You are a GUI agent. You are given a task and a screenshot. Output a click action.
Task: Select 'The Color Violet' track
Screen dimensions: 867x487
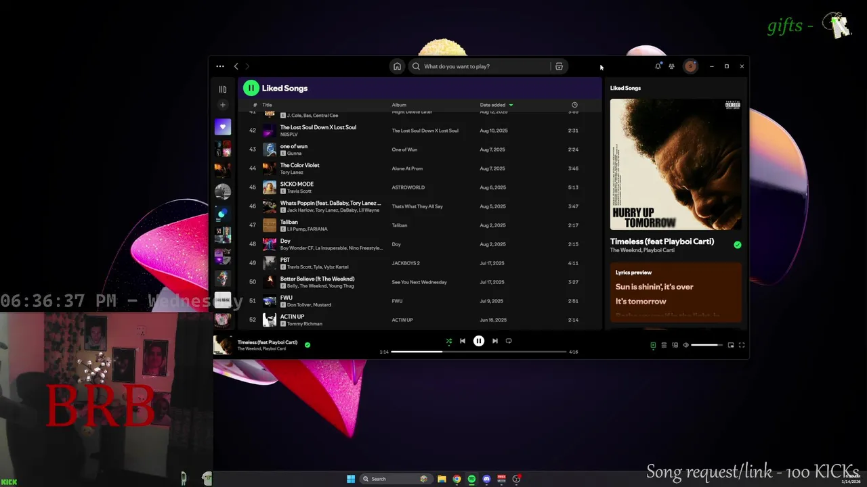coord(299,165)
